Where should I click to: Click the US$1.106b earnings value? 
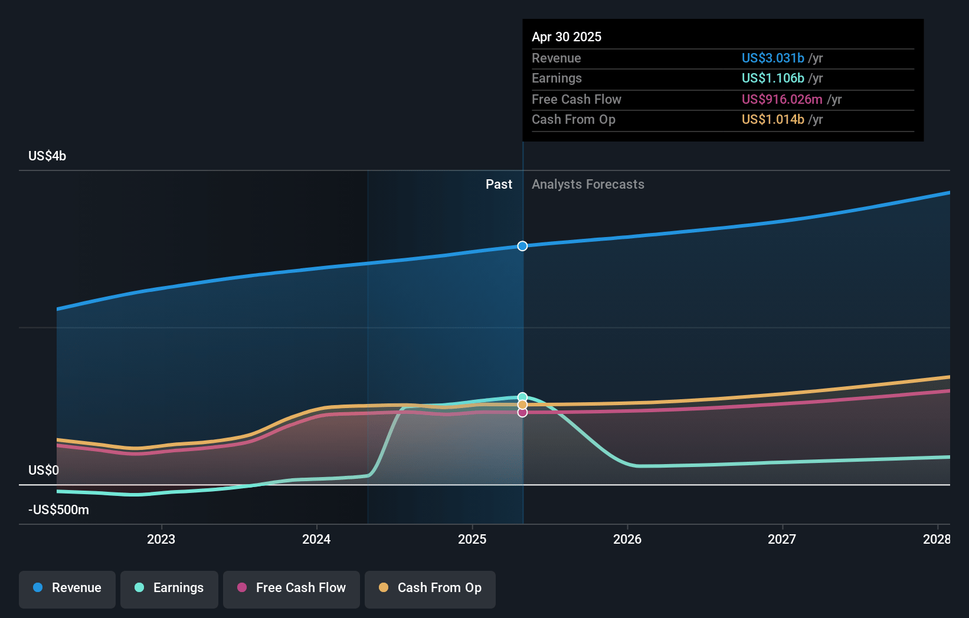773,78
